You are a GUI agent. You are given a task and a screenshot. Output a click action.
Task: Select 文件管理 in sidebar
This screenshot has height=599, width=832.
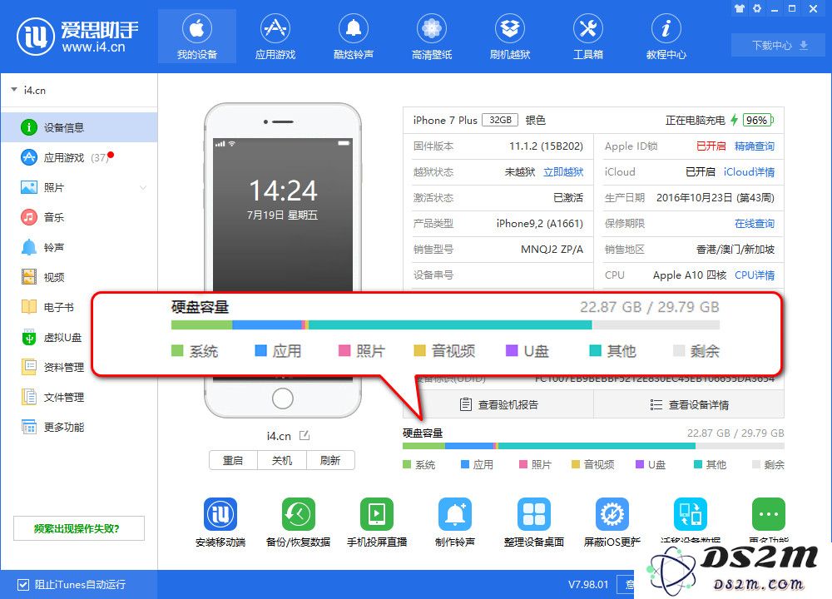coord(79,397)
